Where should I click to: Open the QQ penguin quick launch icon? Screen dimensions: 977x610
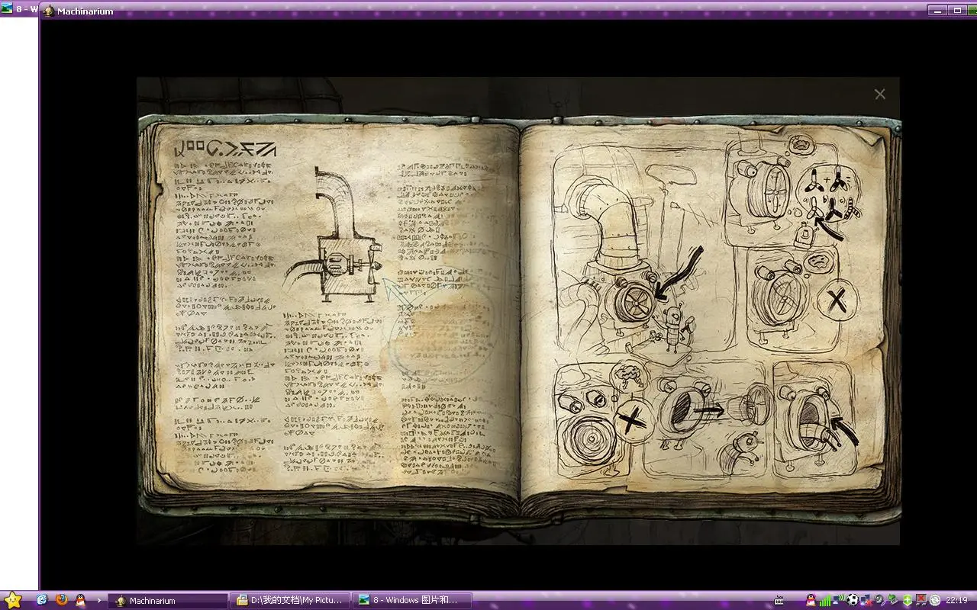(80, 600)
